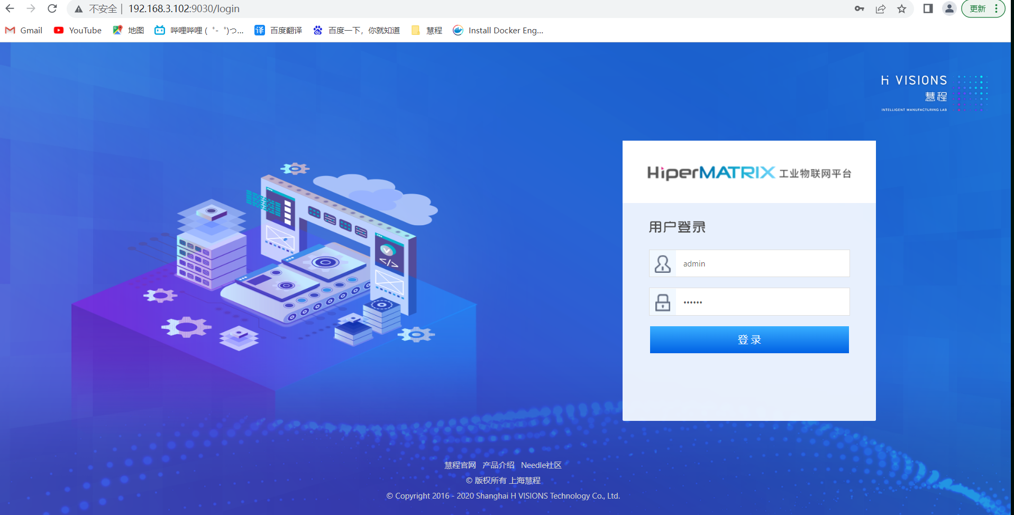Click the padlock icon beside password
The height and width of the screenshot is (515, 1014).
click(x=663, y=302)
